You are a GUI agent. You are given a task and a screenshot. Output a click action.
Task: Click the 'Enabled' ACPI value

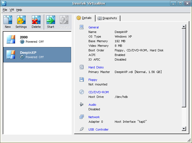(120, 55)
